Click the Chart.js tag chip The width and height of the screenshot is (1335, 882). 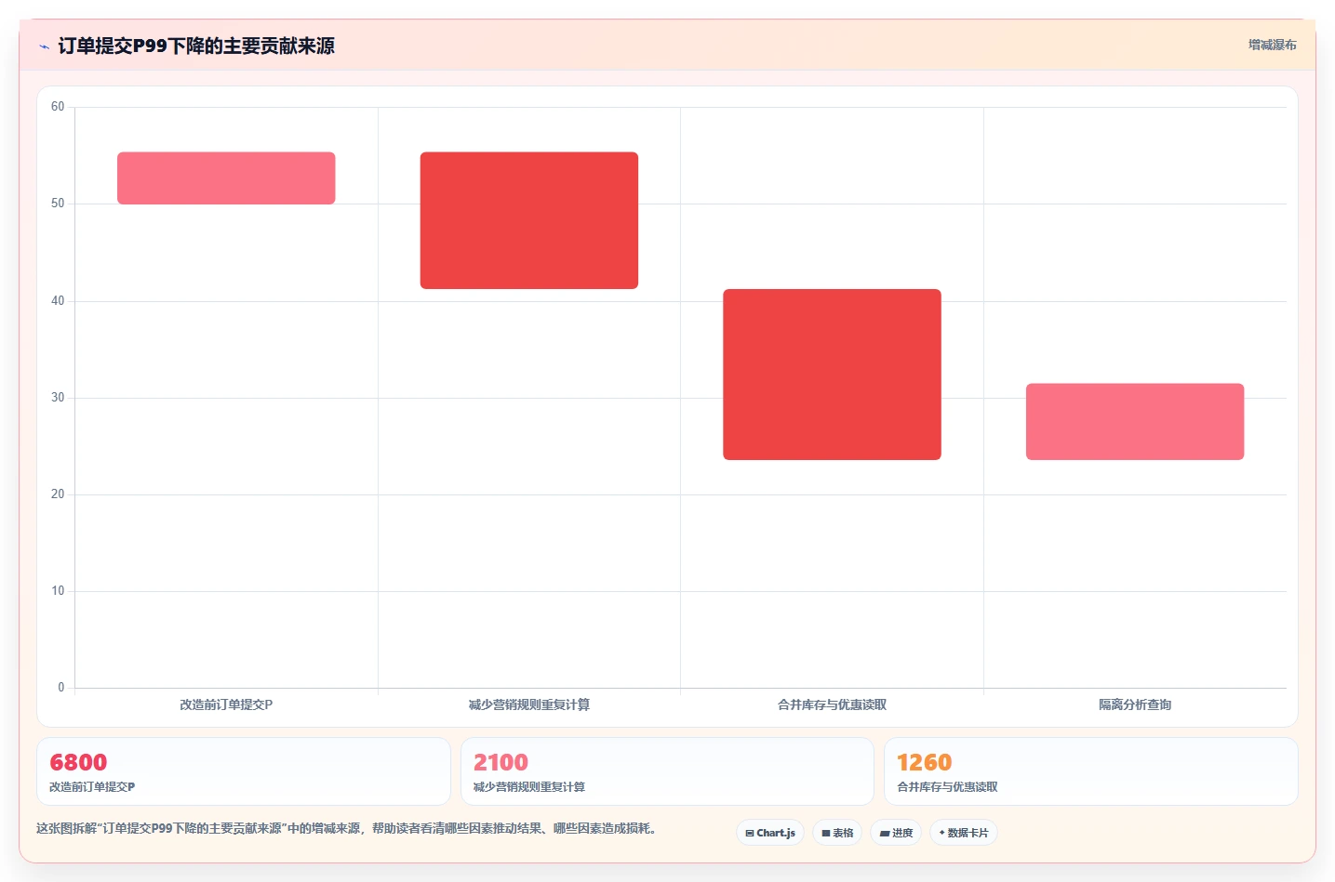coord(770,833)
